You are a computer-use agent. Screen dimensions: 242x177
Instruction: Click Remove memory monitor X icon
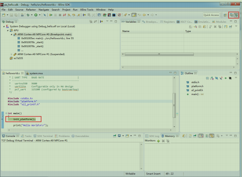coord(163,141)
